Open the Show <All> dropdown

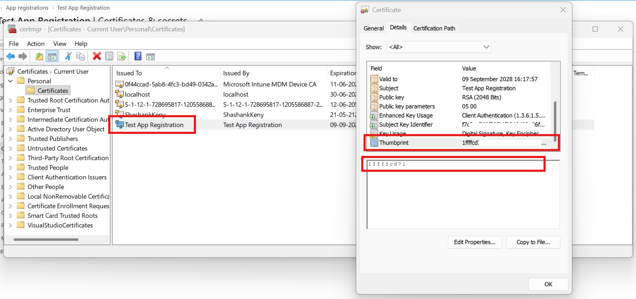(439, 47)
